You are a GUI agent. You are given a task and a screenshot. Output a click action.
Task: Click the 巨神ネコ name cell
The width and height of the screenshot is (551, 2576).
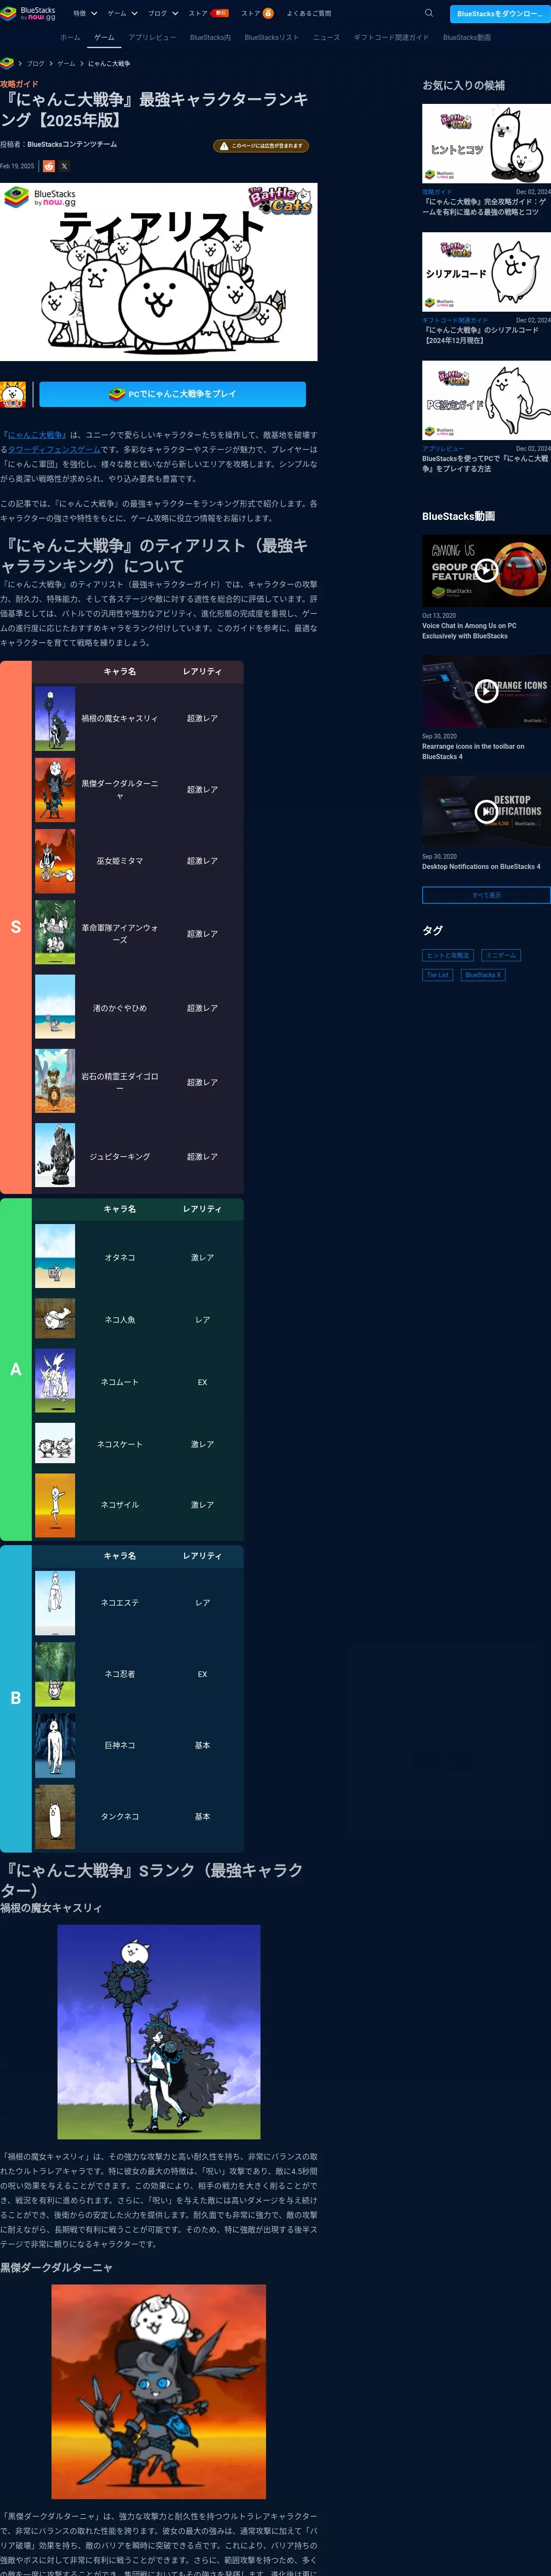[x=120, y=1745]
